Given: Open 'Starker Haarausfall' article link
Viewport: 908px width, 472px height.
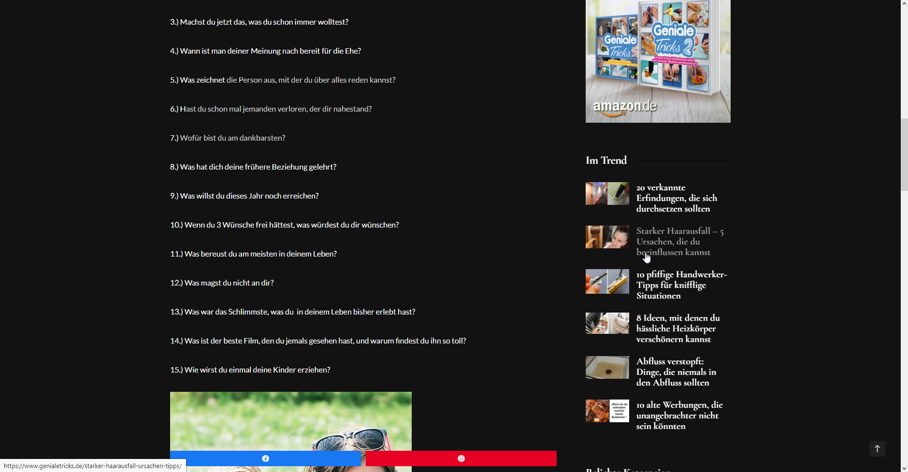Looking at the screenshot, I should (x=679, y=242).
